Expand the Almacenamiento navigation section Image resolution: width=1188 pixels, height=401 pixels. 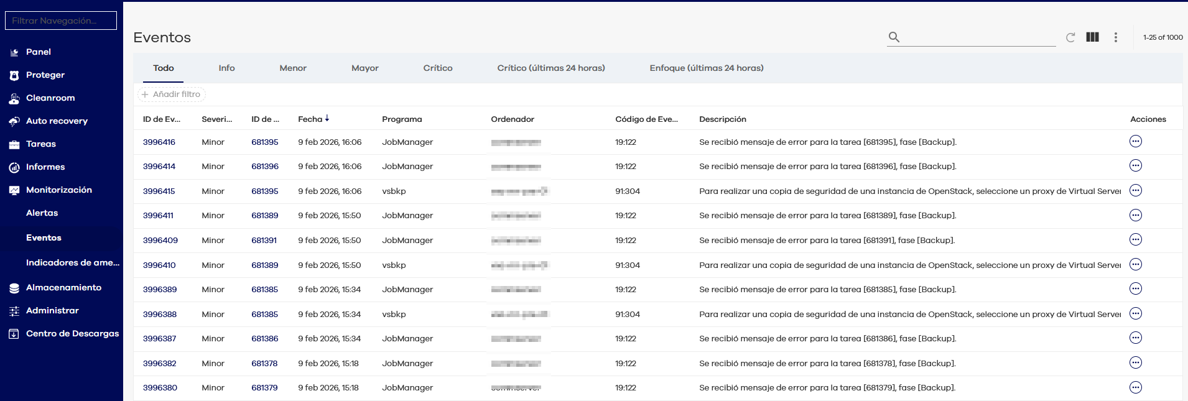[63, 288]
